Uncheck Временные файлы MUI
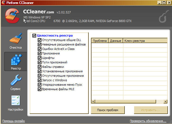 (39, 89)
